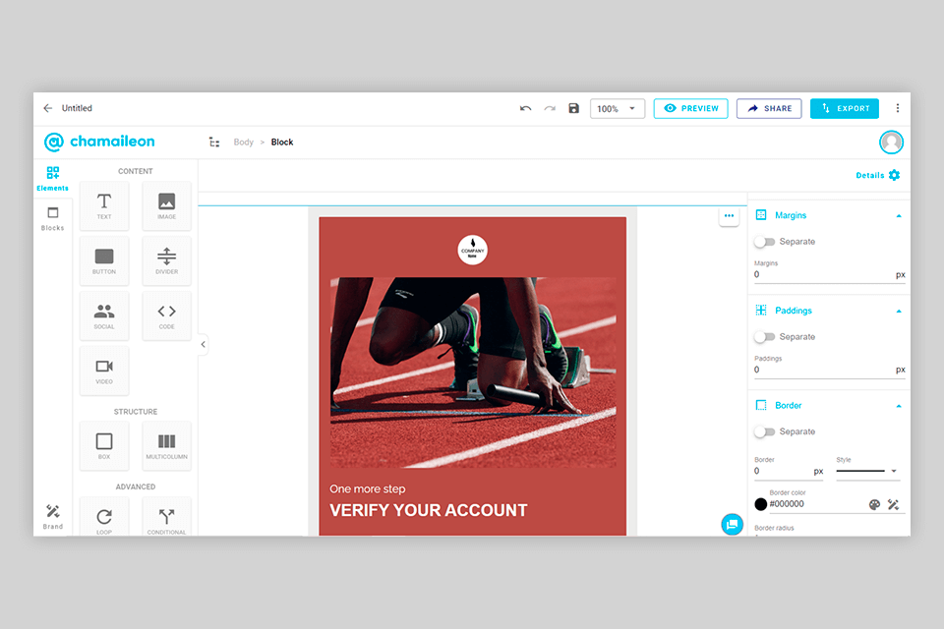944x629 pixels.
Task: Open the 100% zoom dropdown
Action: [618, 108]
